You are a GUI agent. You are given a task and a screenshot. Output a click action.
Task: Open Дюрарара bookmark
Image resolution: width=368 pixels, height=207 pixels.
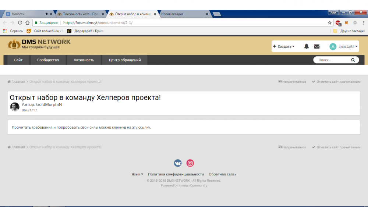[86, 31]
